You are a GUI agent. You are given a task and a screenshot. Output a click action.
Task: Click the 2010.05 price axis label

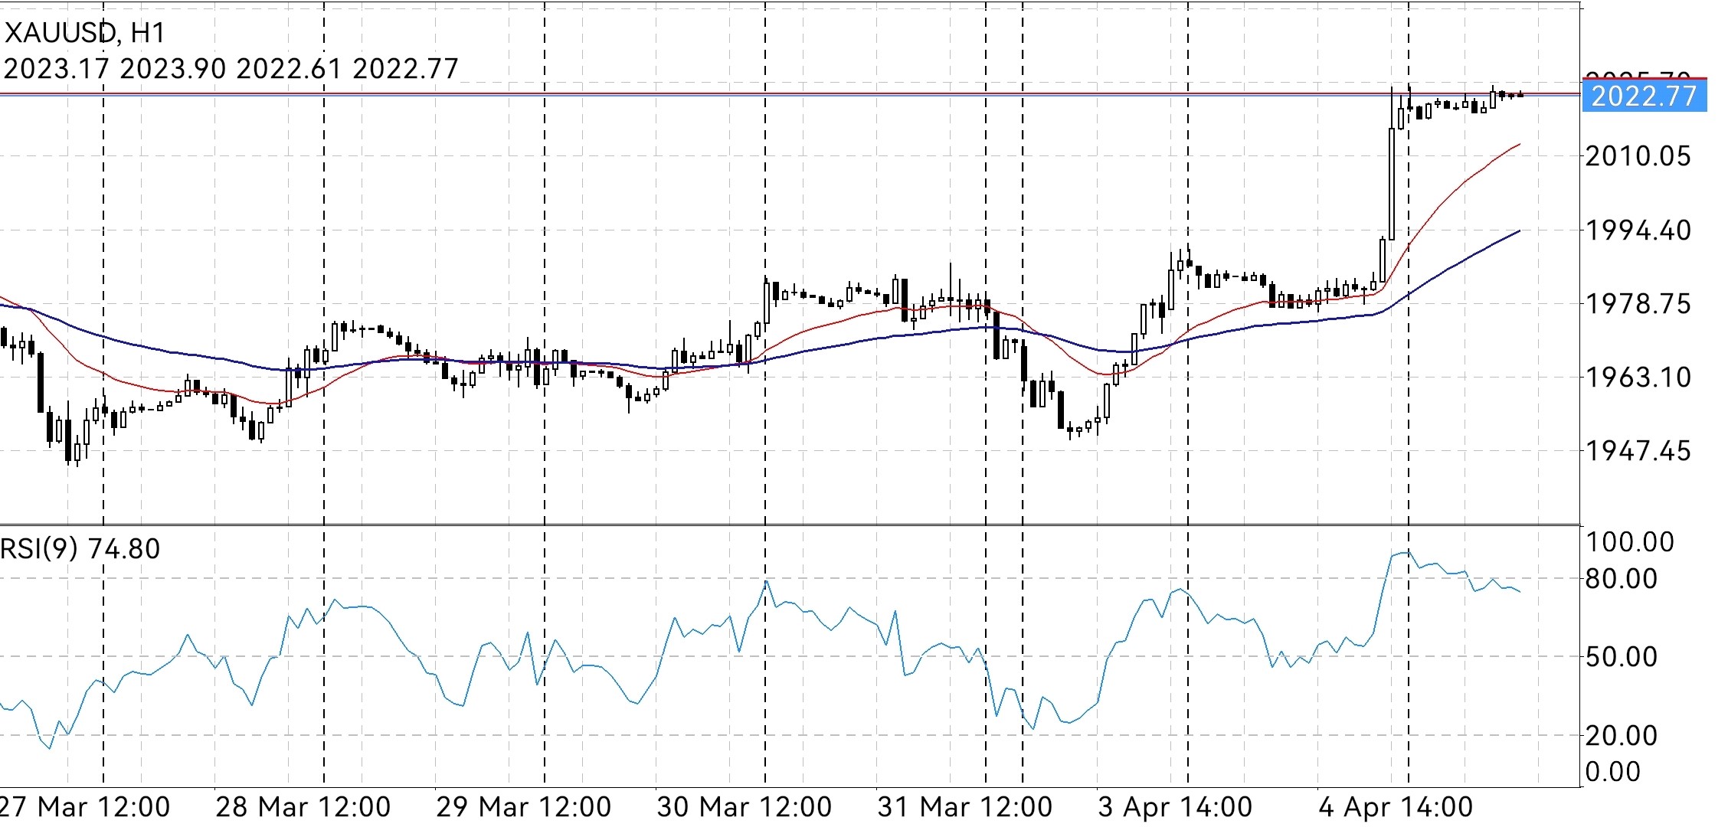point(1638,156)
